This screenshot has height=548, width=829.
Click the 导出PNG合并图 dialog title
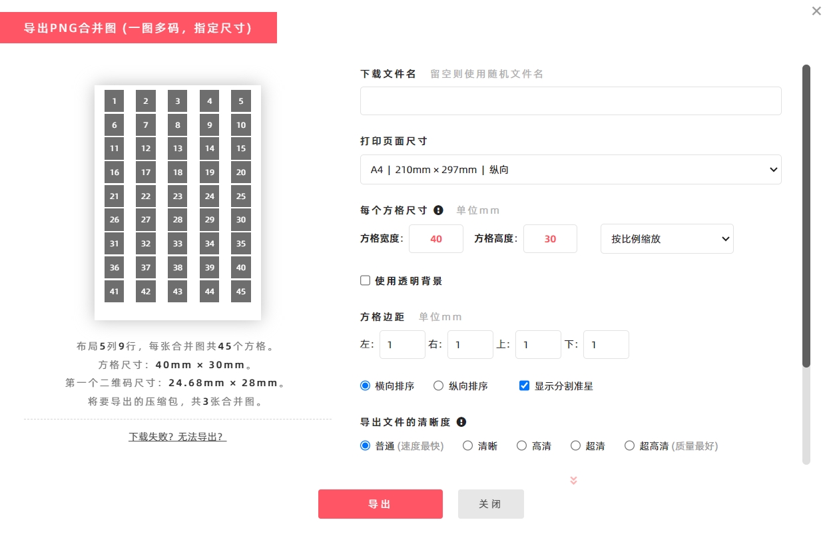138,28
